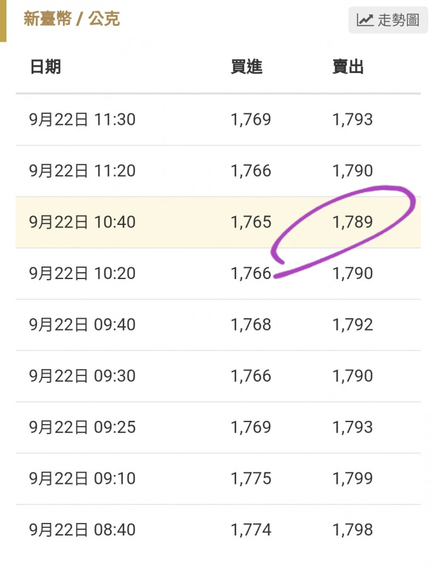Click circled sell price 1,789
Viewport: 432px width, 567px height.
(353, 222)
